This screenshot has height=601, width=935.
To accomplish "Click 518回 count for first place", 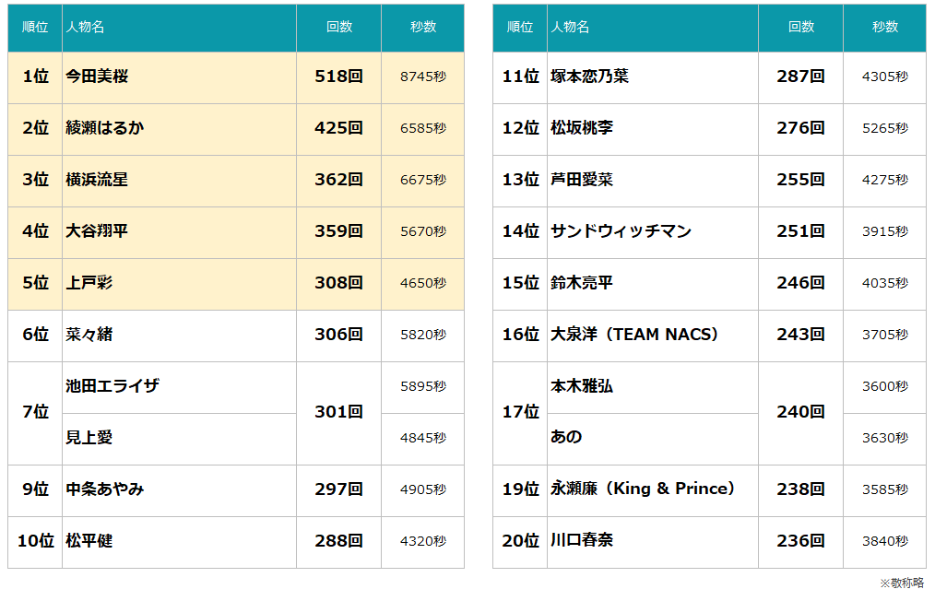I will point(338,77).
